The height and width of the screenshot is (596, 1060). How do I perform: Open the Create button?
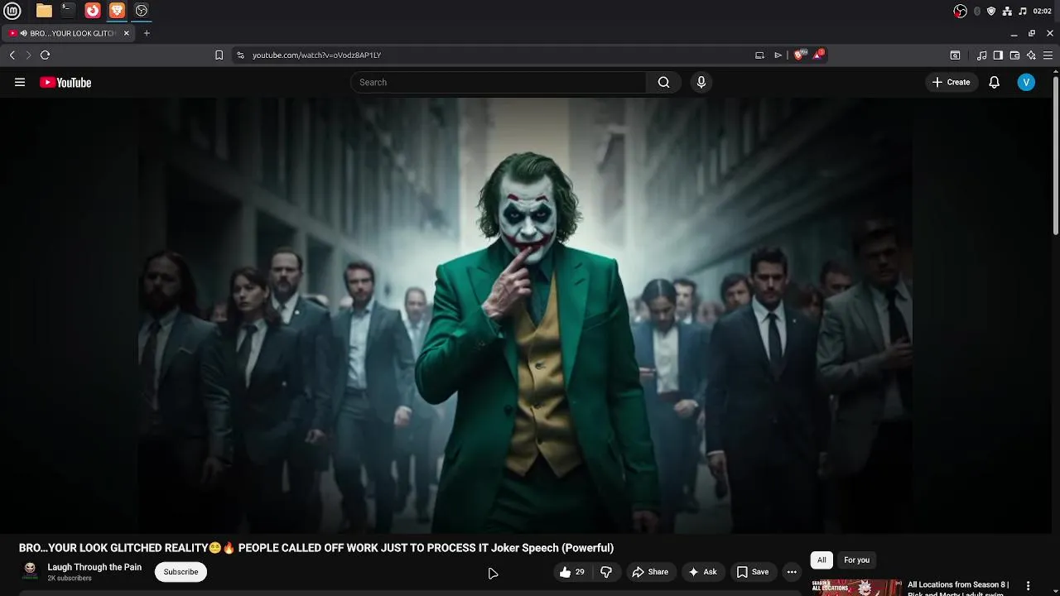pos(951,82)
